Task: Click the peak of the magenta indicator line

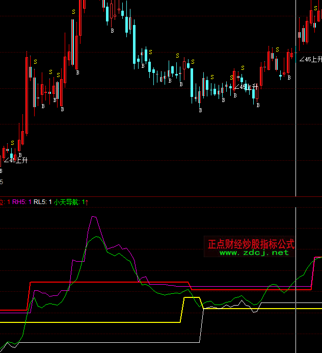Action: pos(94,217)
